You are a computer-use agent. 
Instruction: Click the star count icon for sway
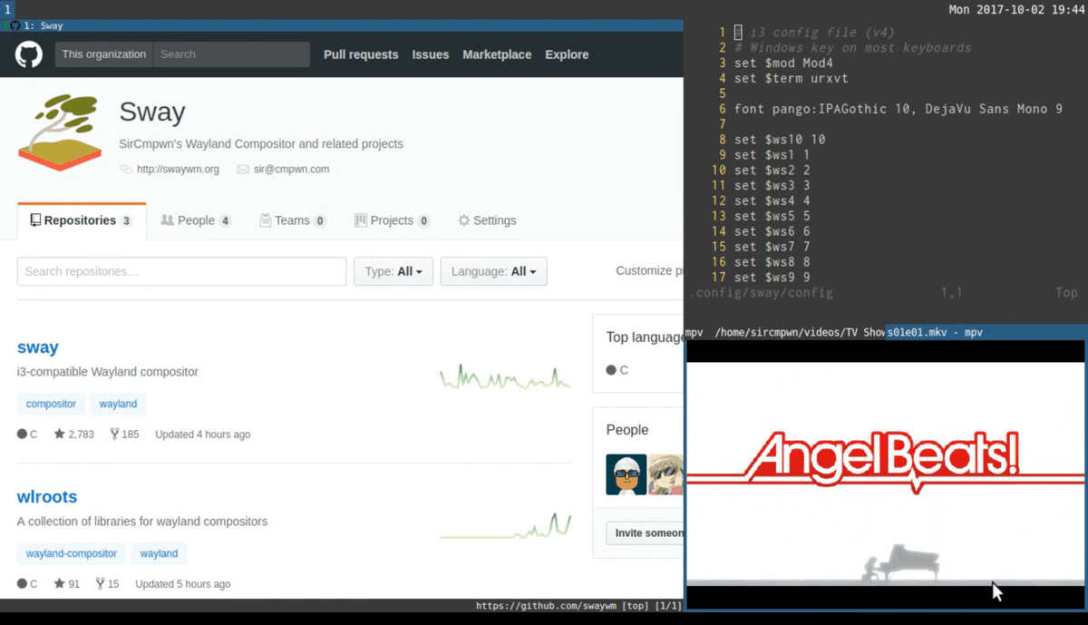60,435
